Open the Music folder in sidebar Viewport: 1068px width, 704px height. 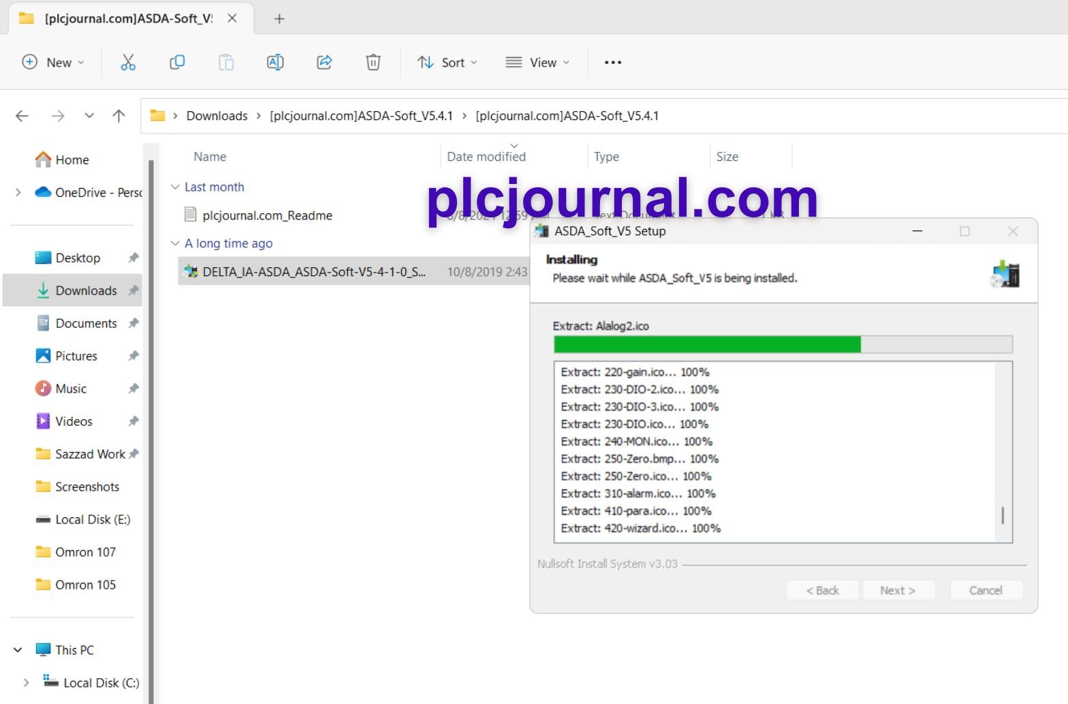coord(61,388)
